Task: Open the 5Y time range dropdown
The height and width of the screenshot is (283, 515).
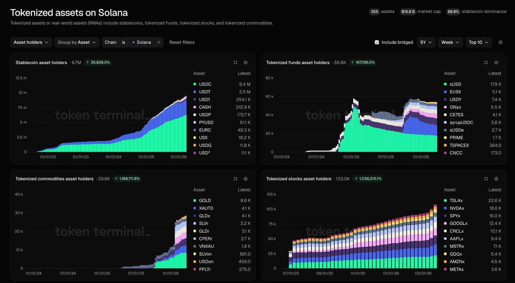Action: click(426, 42)
